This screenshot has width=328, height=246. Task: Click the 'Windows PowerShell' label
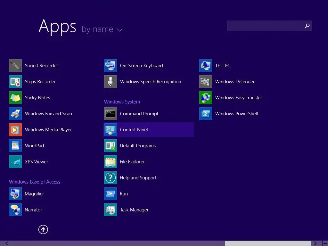236,114
